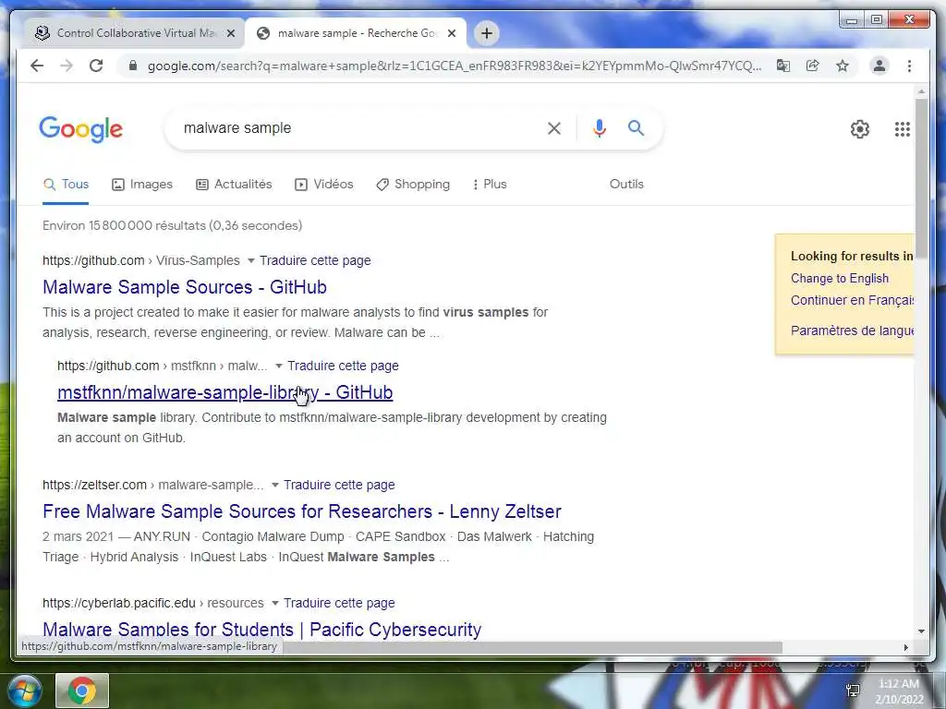The height and width of the screenshot is (709, 946).
Task: Click the horizontal scroll right arrow
Action: (905, 647)
